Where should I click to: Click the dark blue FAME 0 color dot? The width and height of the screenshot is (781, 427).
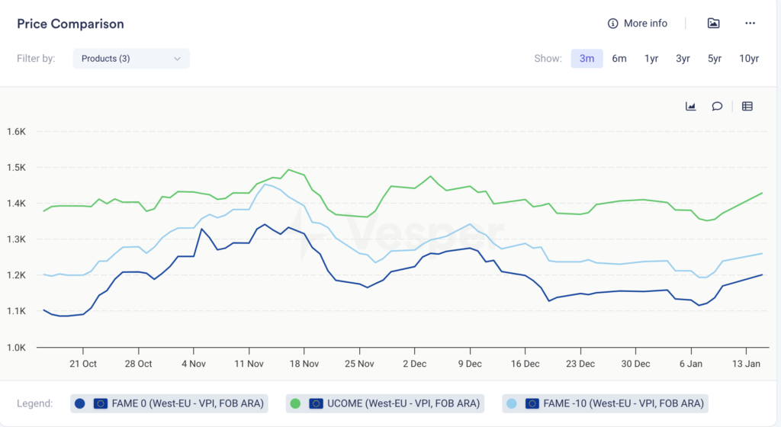[80, 403]
